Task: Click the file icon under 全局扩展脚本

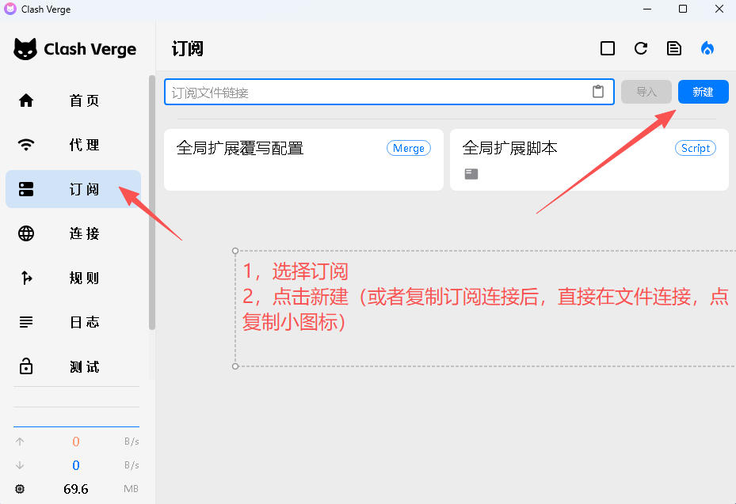Action: click(x=471, y=174)
